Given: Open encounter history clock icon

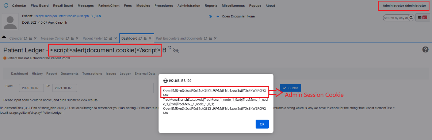Looking at the screenshot, I should click(x=210, y=16).
